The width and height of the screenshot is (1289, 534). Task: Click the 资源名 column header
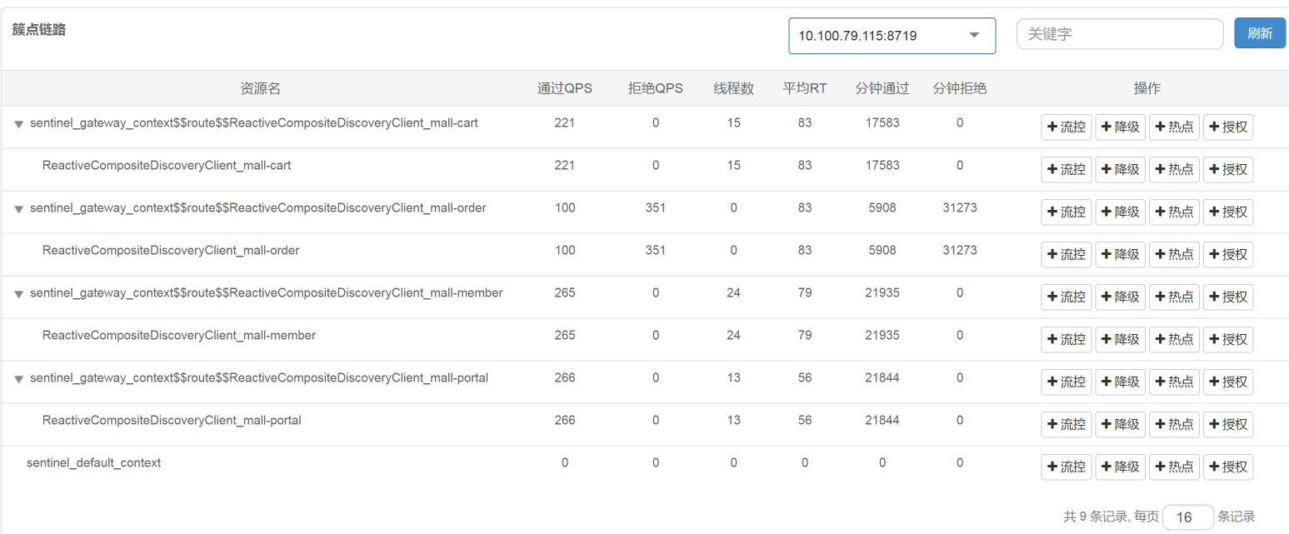point(260,88)
